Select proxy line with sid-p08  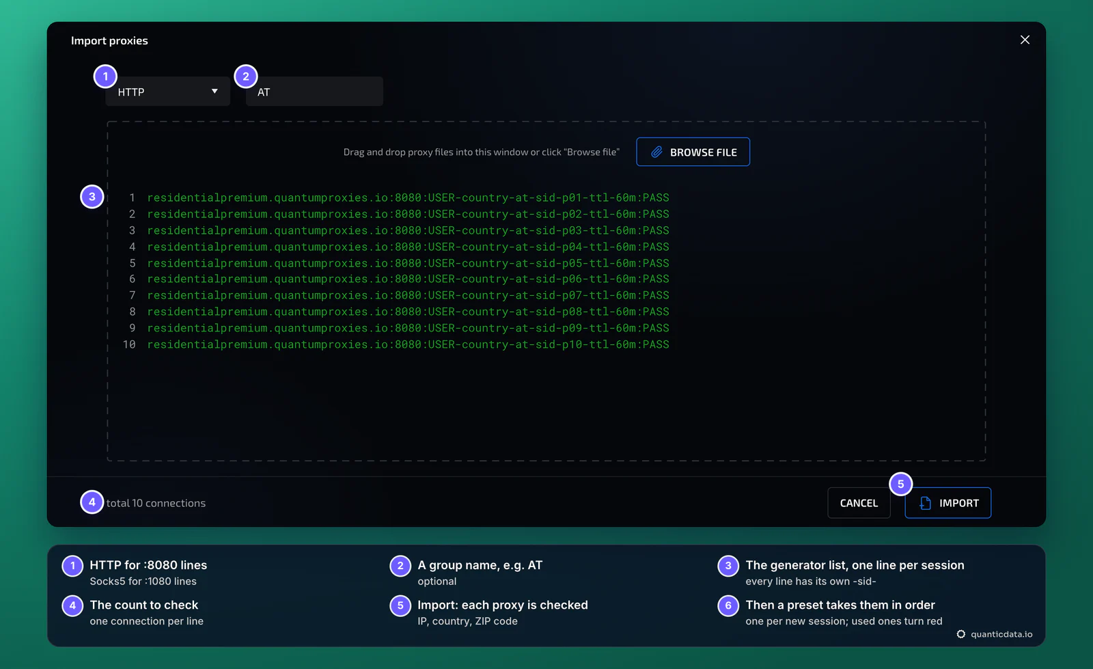click(408, 312)
